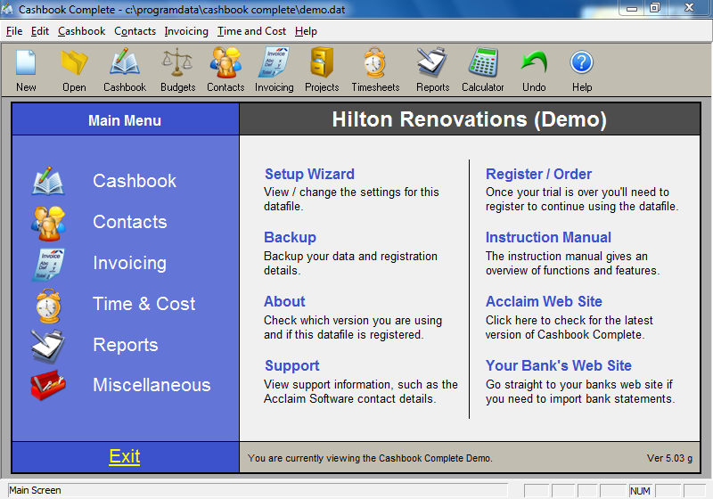Click the Main Menu header
This screenshot has height=499, width=713.
[125, 120]
